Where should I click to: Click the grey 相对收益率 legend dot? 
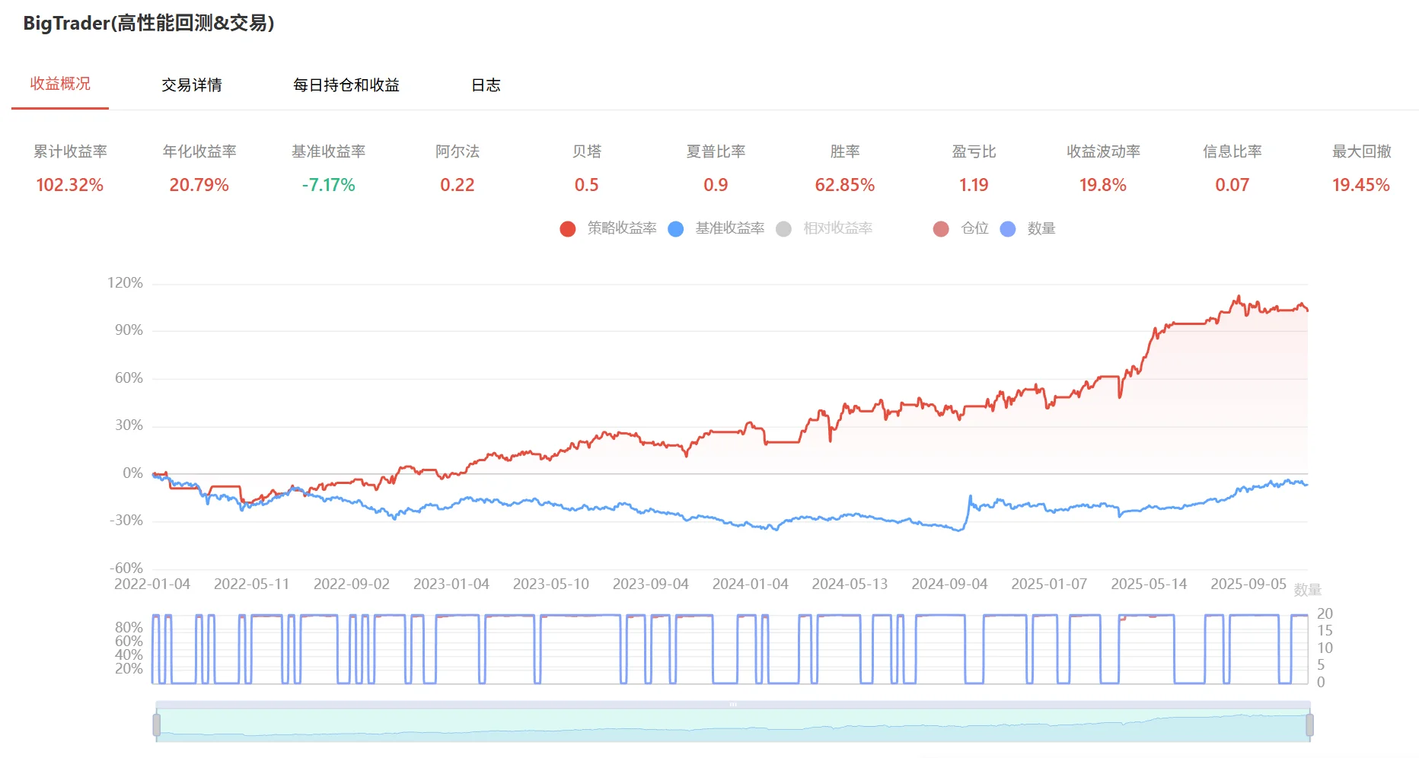point(783,229)
